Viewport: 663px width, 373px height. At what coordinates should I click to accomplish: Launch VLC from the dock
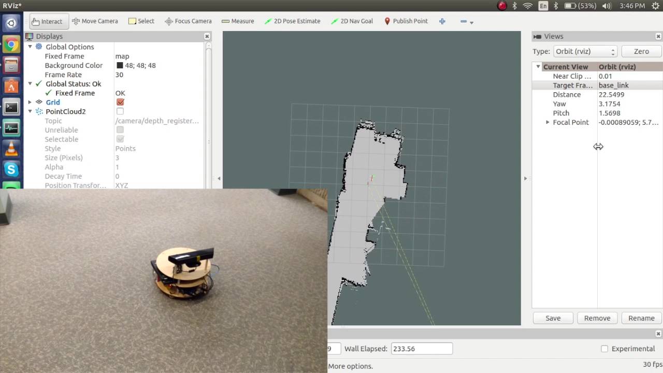[x=11, y=149]
